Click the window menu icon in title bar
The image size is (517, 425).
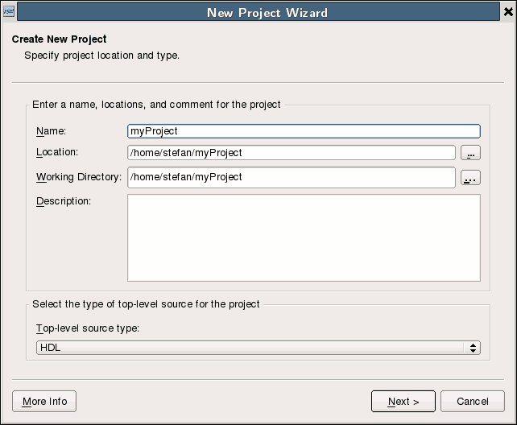click(x=10, y=12)
